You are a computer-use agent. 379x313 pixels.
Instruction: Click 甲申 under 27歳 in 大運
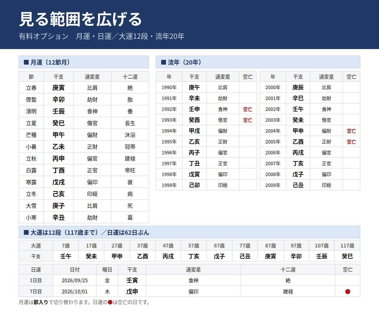117,256
